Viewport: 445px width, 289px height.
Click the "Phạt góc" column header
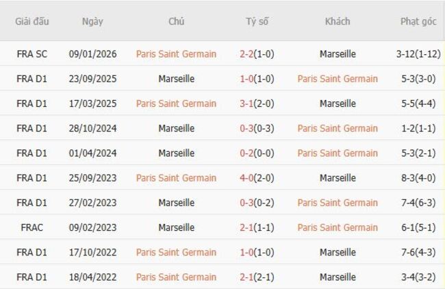point(418,21)
